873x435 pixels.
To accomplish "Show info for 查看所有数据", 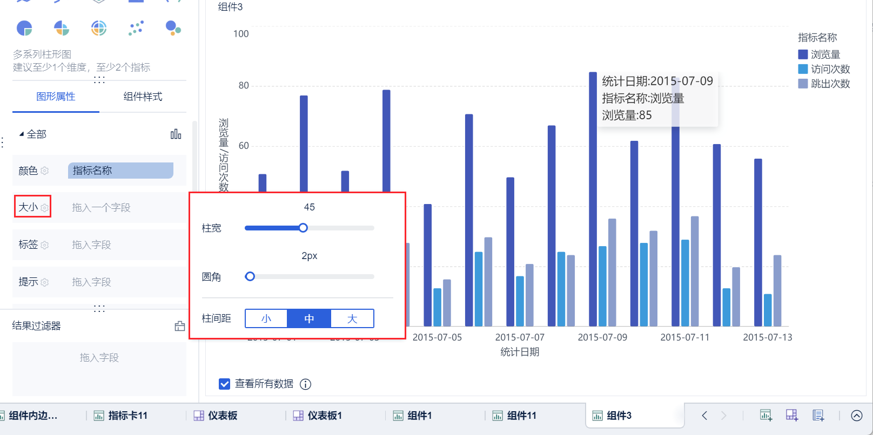I will point(306,384).
